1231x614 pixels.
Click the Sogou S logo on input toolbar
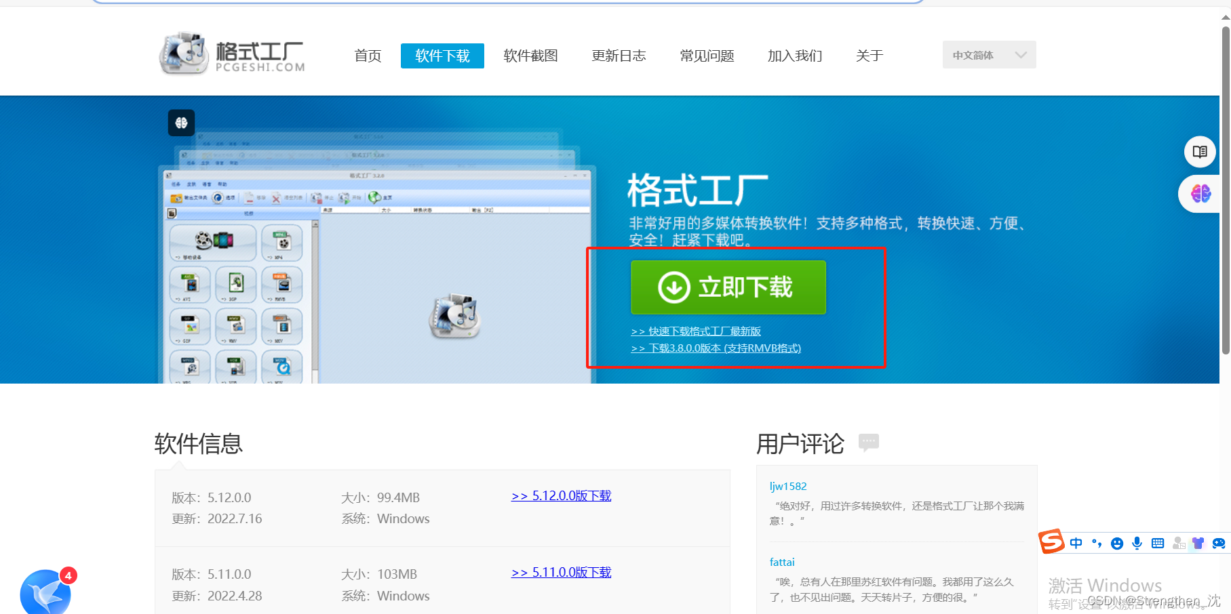pos(1051,541)
